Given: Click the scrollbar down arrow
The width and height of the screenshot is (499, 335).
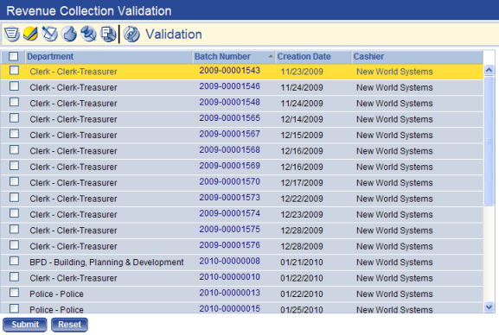Looking at the screenshot, I should (x=489, y=307).
